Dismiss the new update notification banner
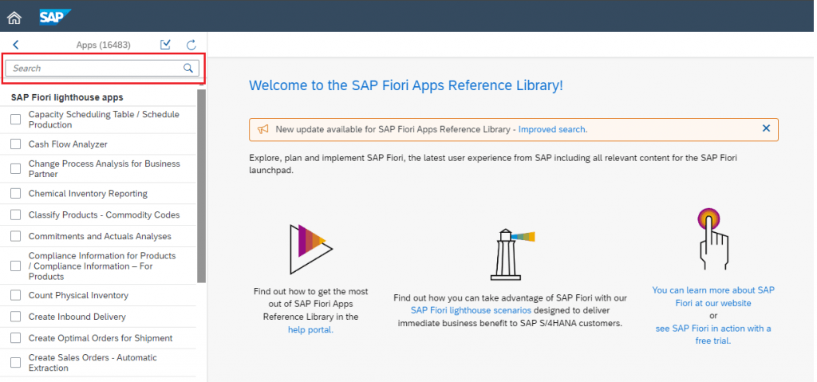817x382 pixels. pyautogui.click(x=766, y=128)
